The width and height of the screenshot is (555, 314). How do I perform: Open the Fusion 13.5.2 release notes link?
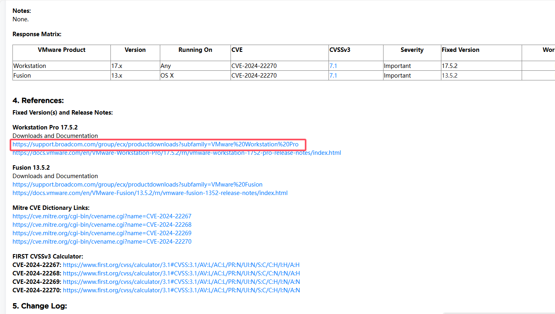pos(150,193)
